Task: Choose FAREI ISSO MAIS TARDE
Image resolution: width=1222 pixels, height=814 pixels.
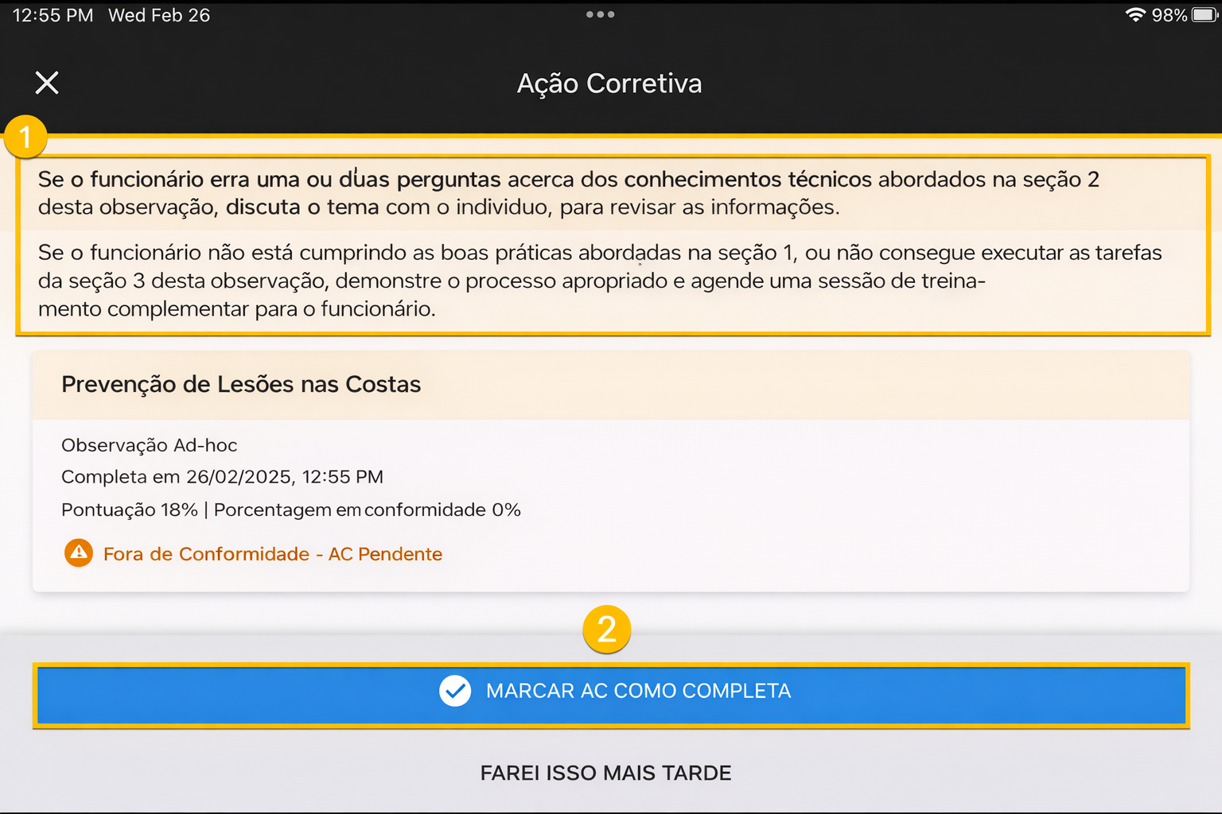Action: 605,773
